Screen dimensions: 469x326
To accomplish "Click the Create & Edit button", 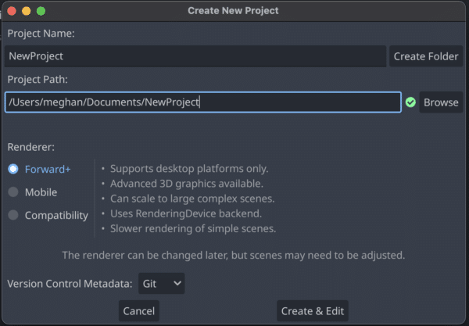I will click(x=312, y=311).
